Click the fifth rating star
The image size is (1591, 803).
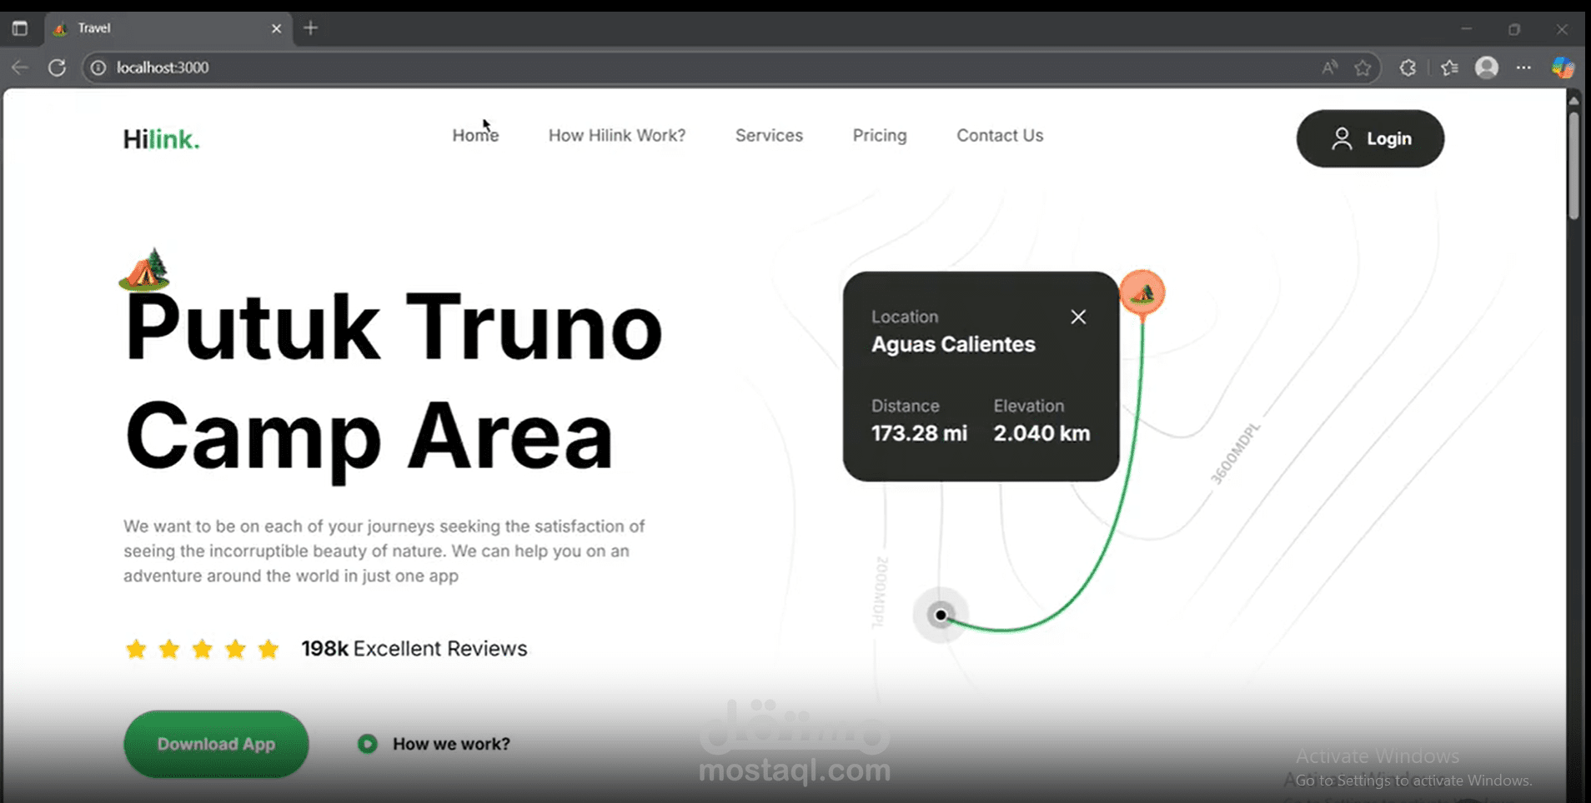(x=268, y=648)
